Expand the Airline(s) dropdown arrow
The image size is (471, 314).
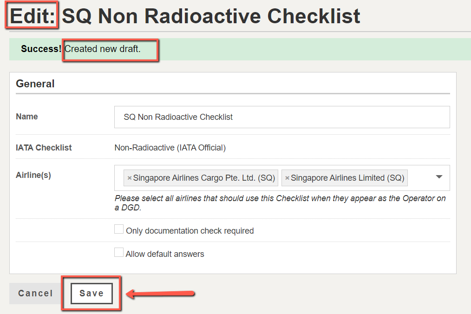pos(439,177)
